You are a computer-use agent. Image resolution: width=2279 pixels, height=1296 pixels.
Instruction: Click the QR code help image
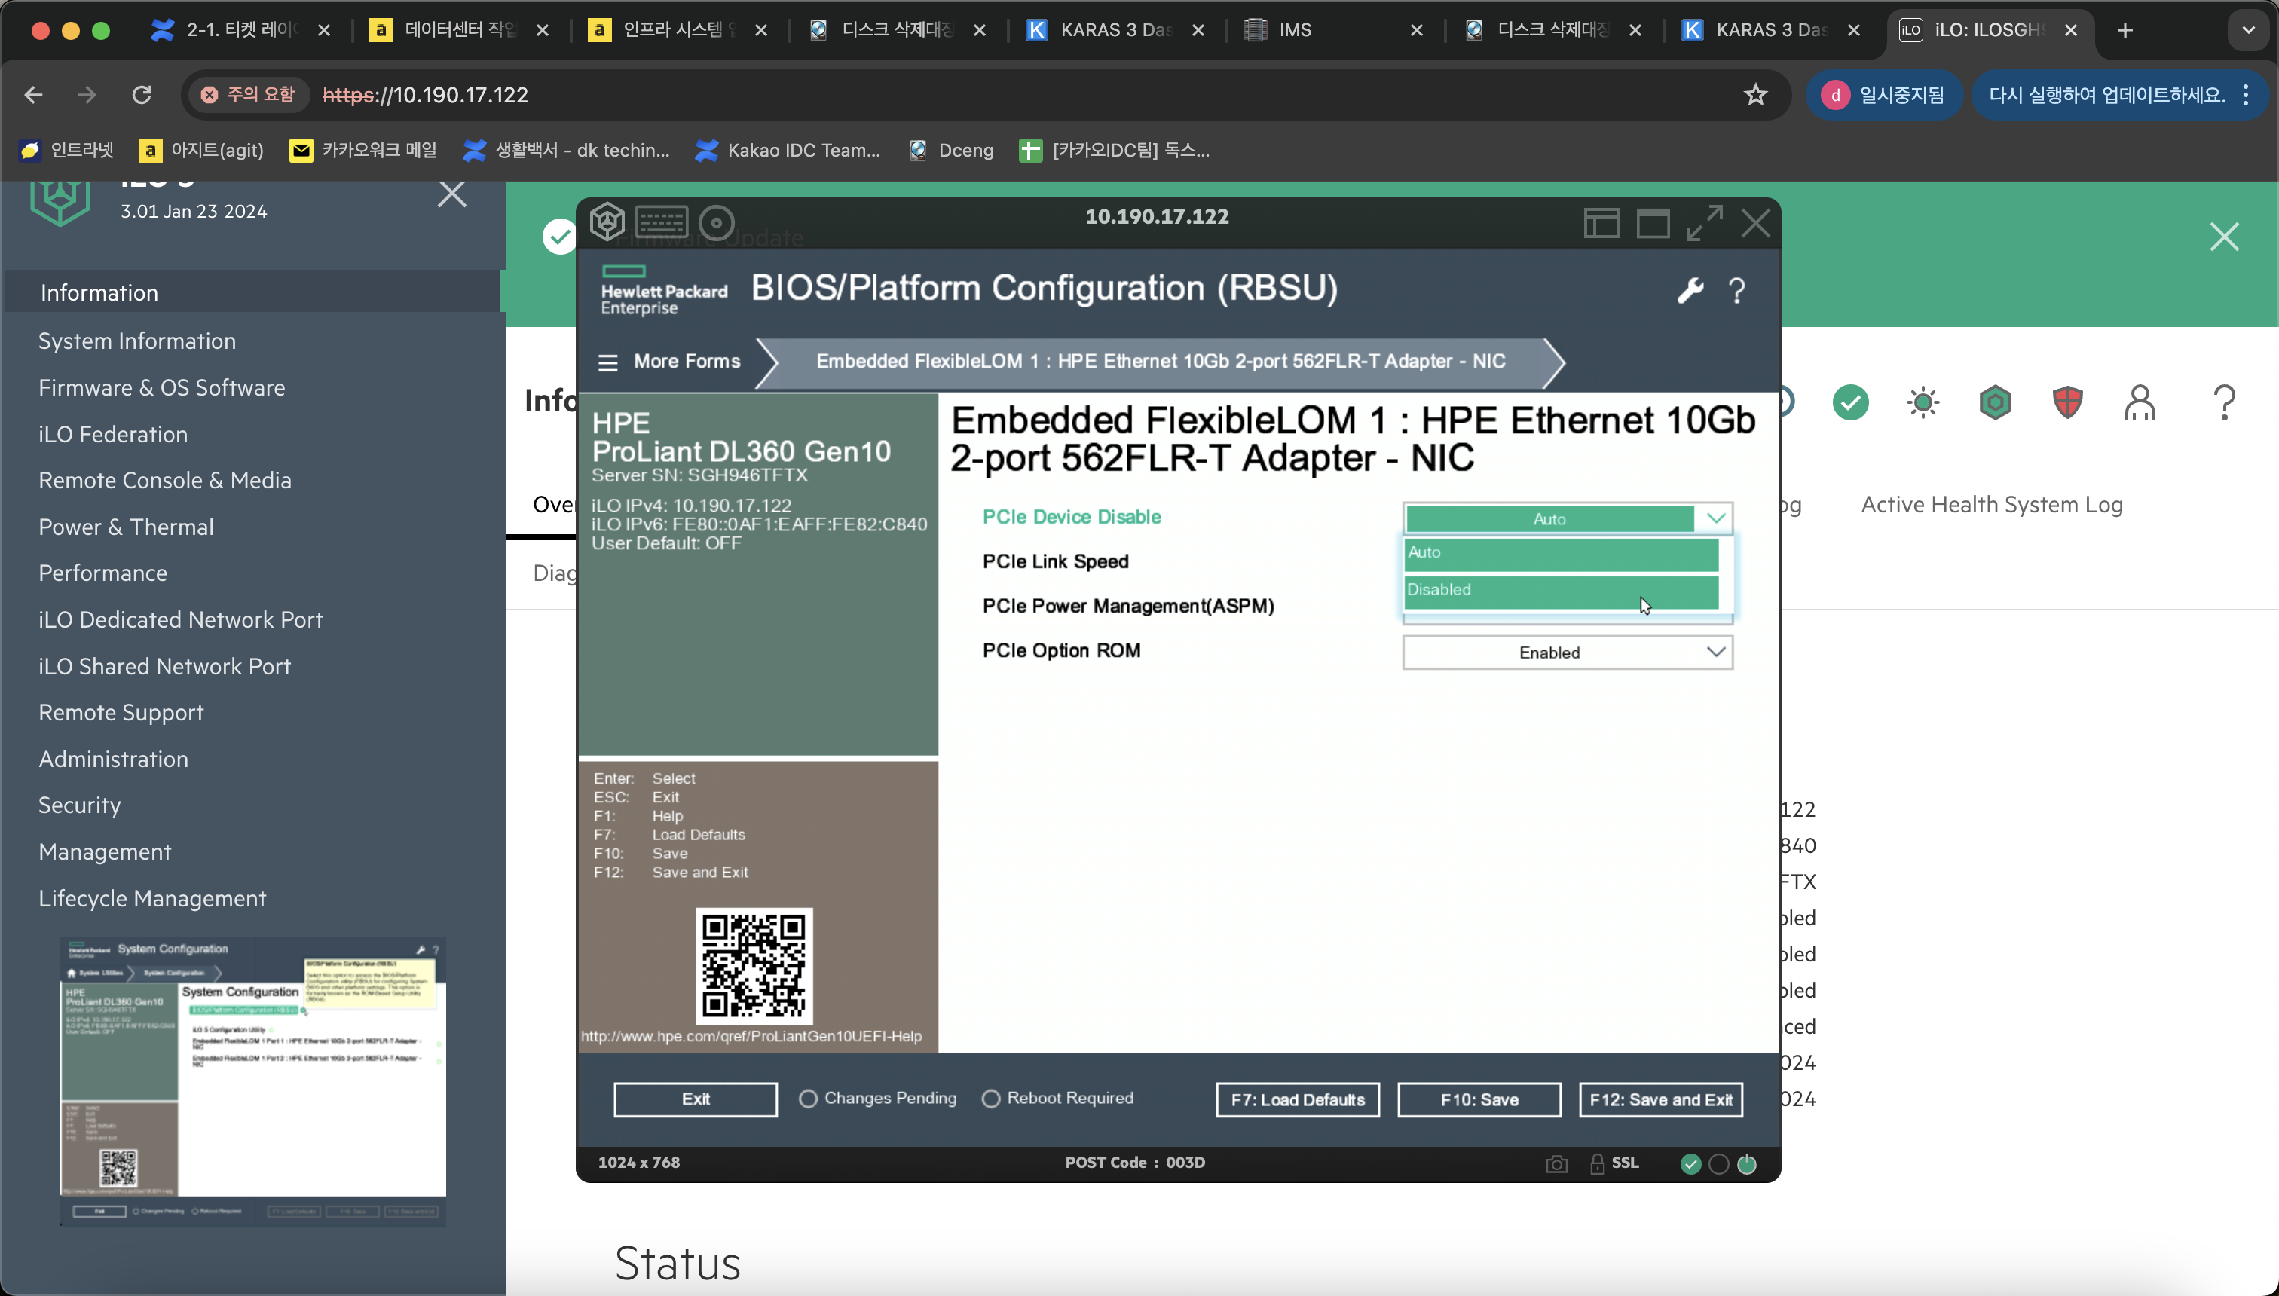(x=754, y=966)
